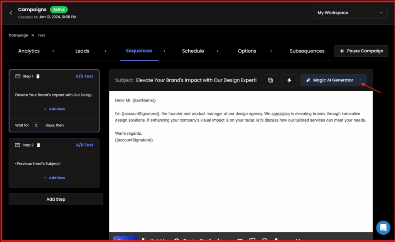Image resolution: width=395 pixels, height=242 pixels.
Task: Open the My Workspace dropdown
Action: point(351,13)
